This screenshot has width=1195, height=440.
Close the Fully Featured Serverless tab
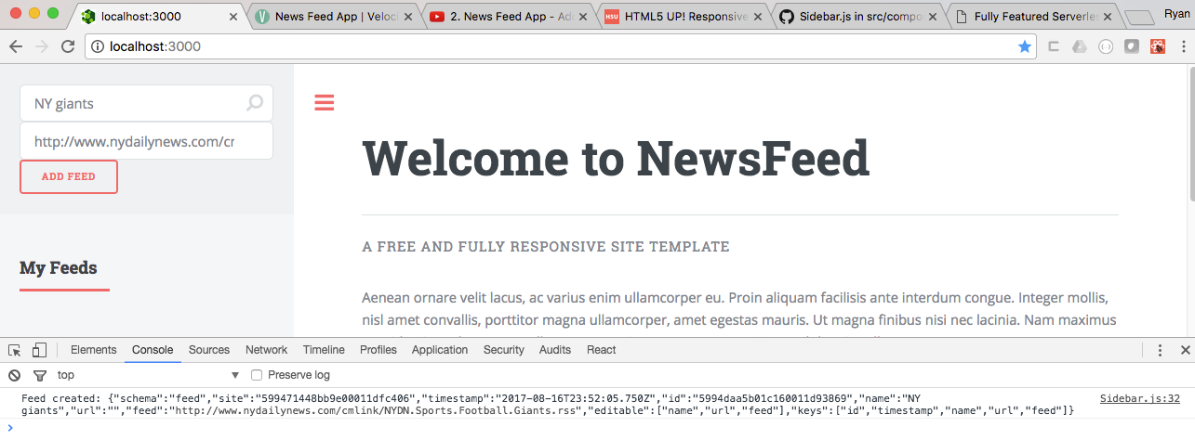tap(1107, 17)
